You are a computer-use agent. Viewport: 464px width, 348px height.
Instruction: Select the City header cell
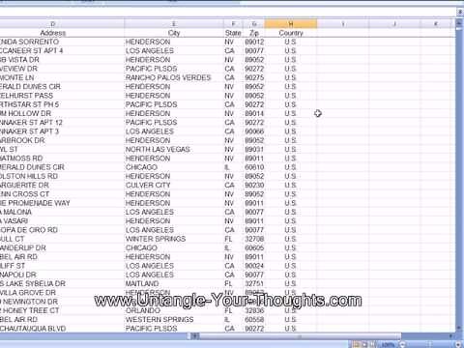click(174, 33)
